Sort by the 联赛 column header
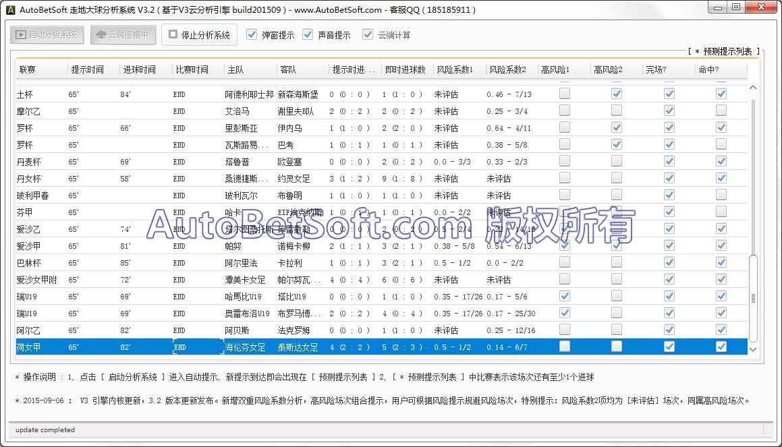The width and height of the screenshot is (782, 447). pyautogui.click(x=40, y=69)
